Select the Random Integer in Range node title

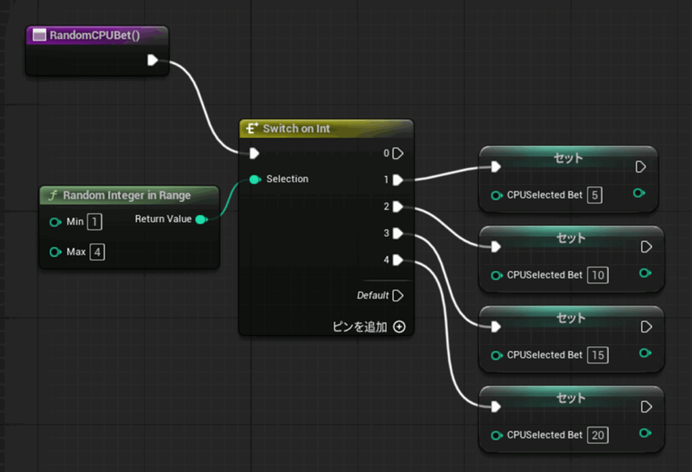pyautogui.click(x=127, y=195)
